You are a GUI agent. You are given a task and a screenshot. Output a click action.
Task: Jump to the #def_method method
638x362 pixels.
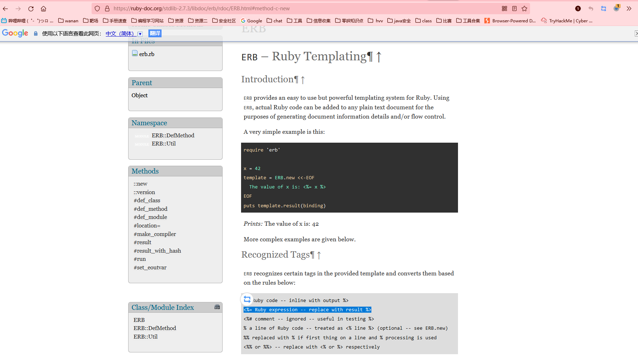point(150,209)
